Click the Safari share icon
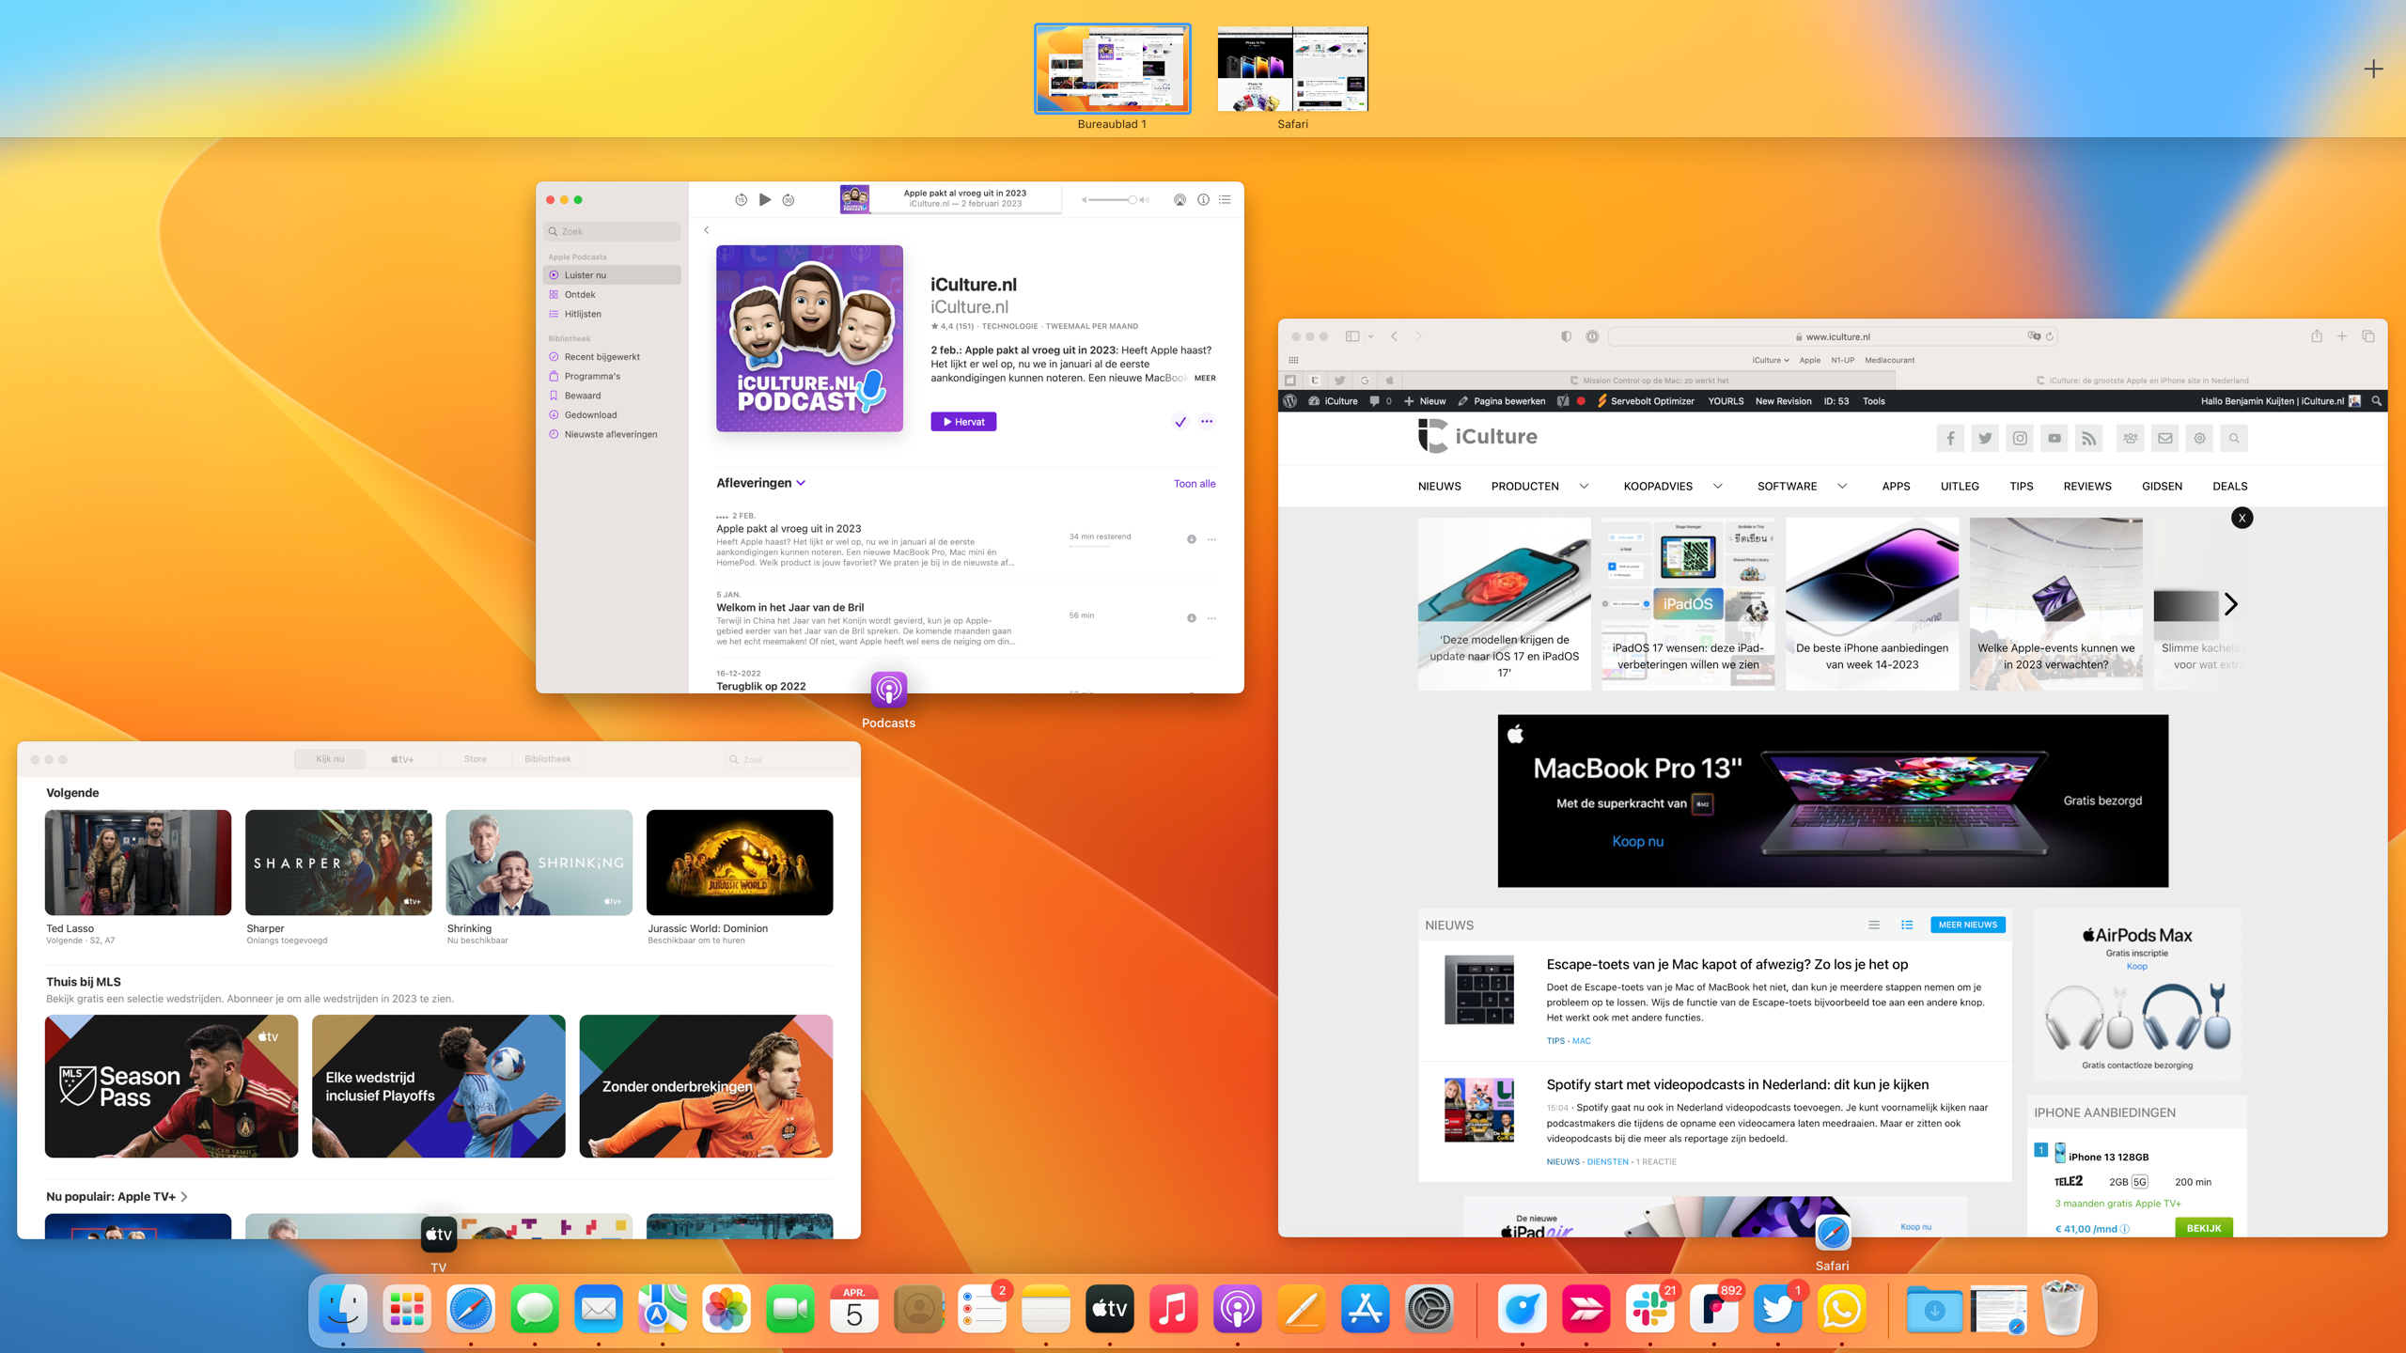 click(x=2317, y=336)
